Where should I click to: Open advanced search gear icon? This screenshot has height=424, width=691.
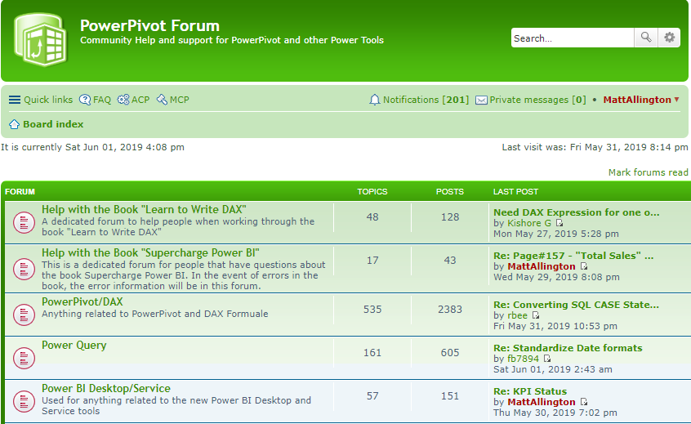coord(670,38)
